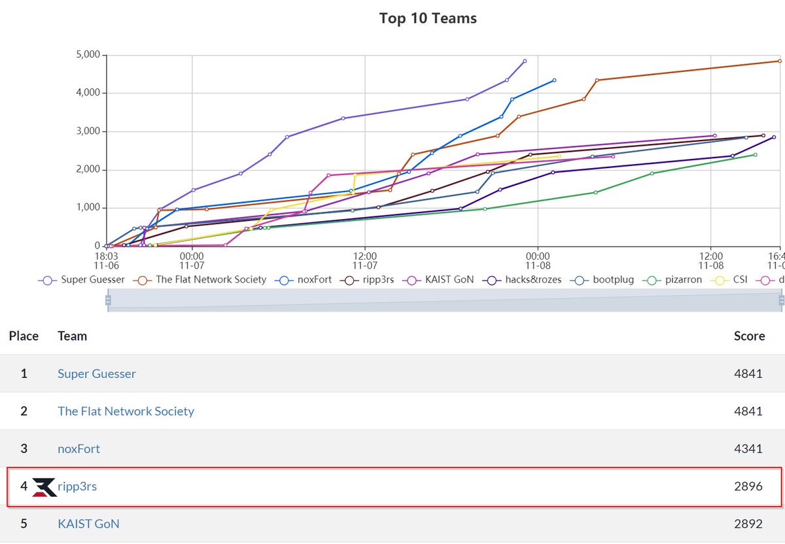The height and width of the screenshot is (544, 785).
Task: Click place number 2 in table
Action: click(24, 411)
